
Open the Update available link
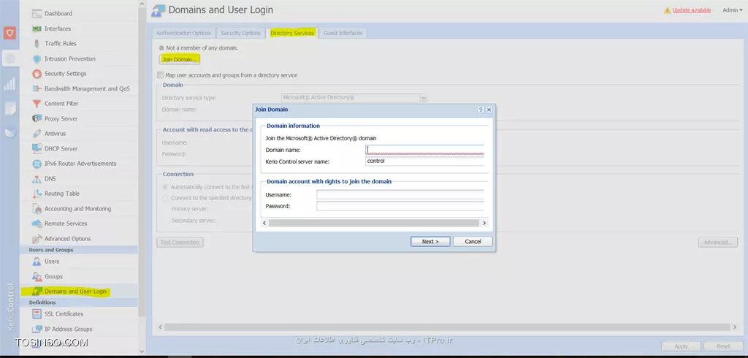click(x=692, y=10)
